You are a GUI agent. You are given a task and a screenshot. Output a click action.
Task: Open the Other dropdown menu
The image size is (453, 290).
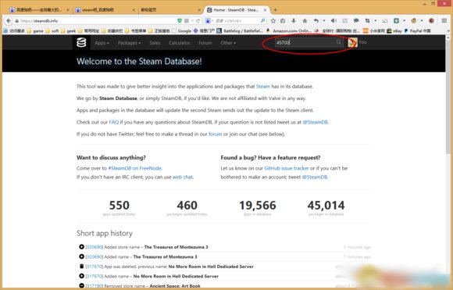228,43
